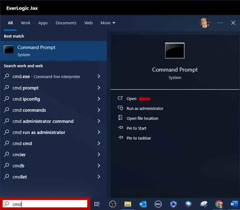
Task: Select the Command Prompt best match
Action: tap(53, 51)
